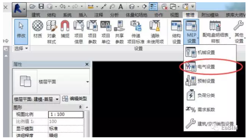Click the Switch Windows icon

click(x=173, y=7)
